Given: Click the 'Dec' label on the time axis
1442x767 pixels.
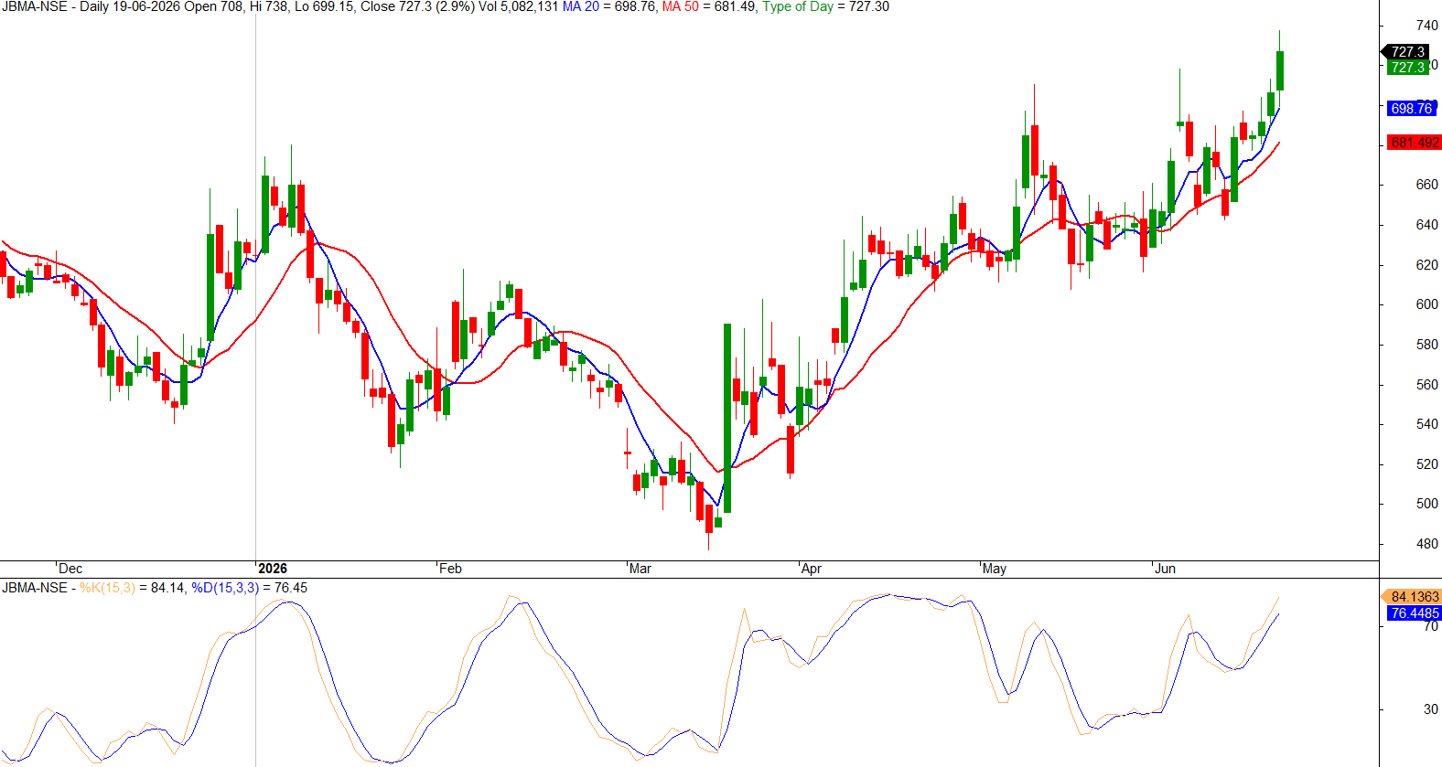Looking at the screenshot, I should (x=70, y=569).
